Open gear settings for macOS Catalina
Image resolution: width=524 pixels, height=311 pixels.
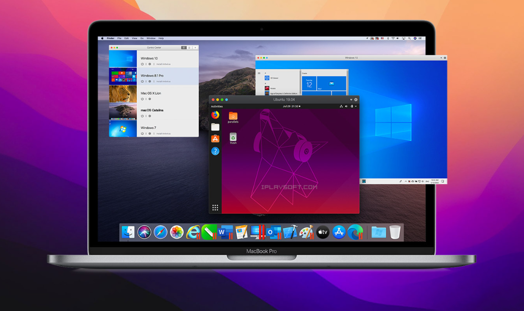coord(150,116)
